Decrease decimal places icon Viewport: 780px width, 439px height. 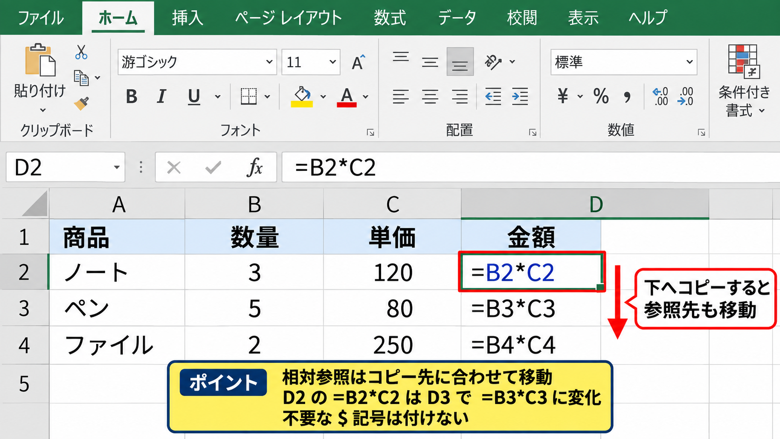(685, 96)
